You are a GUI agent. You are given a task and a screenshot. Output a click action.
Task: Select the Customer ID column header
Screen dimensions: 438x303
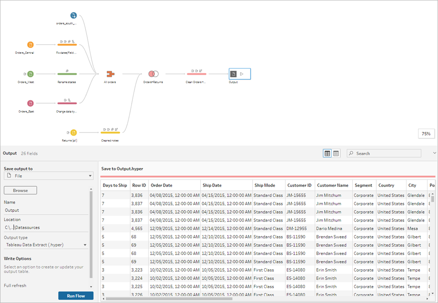pos(300,185)
